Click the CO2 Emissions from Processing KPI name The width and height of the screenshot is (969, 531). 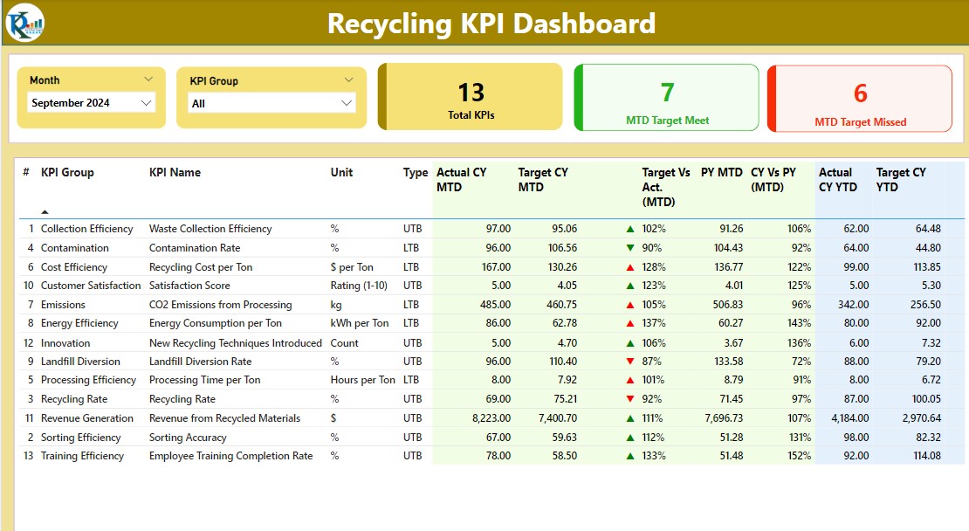pyautogui.click(x=220, y=305)
